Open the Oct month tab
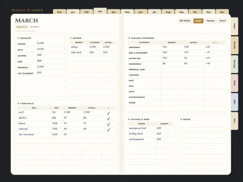This screenshot has height=182, width=243. (195, 12)
